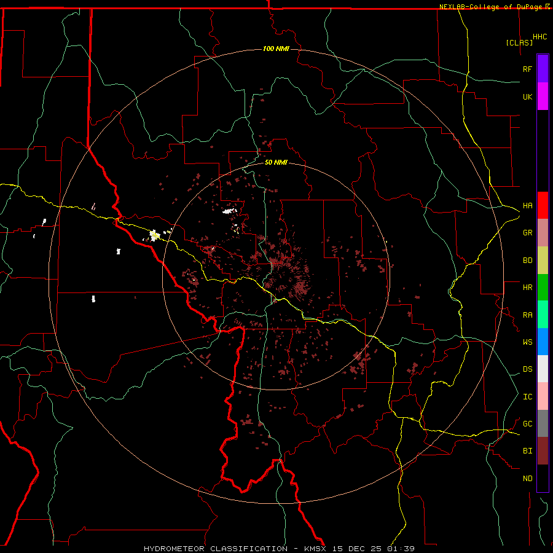Screen dimensions: 553x553
Task: Click the DS legend label
Action: [x=527, y=369]
